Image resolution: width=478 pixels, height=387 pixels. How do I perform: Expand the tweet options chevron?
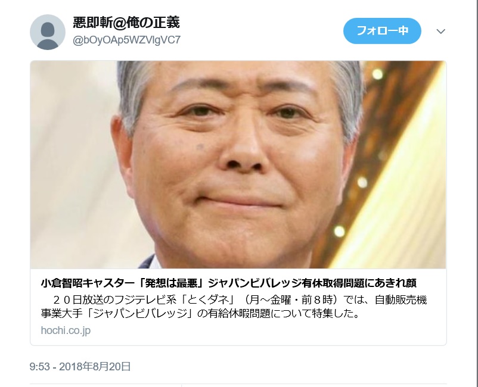(441, 31)
